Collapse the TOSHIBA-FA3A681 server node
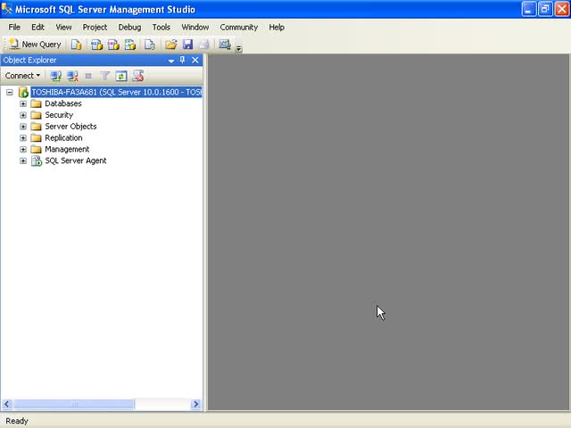571x428 pixels. coord(10,93)
